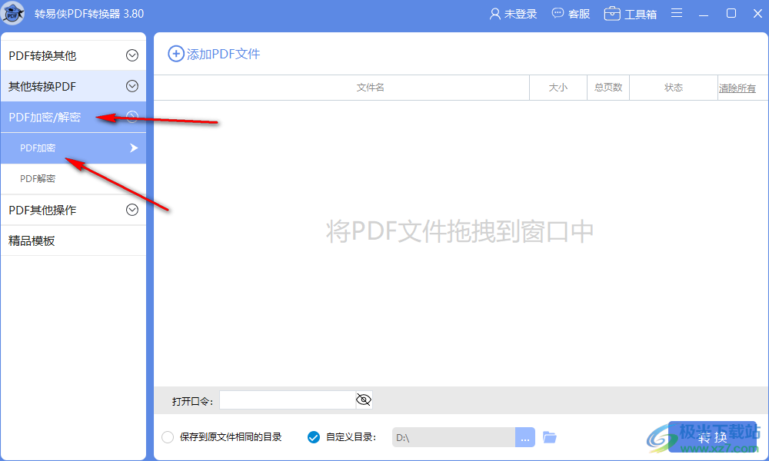Click the app logo in the title bar

coord(13,13)
